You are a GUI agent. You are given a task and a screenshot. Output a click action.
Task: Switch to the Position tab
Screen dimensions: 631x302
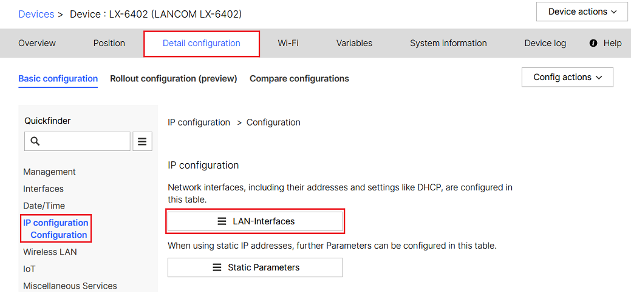pyautogui.click(x=109, y=43)
